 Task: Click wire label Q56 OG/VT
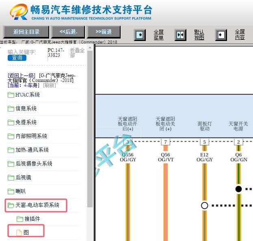tap(166, 157)
